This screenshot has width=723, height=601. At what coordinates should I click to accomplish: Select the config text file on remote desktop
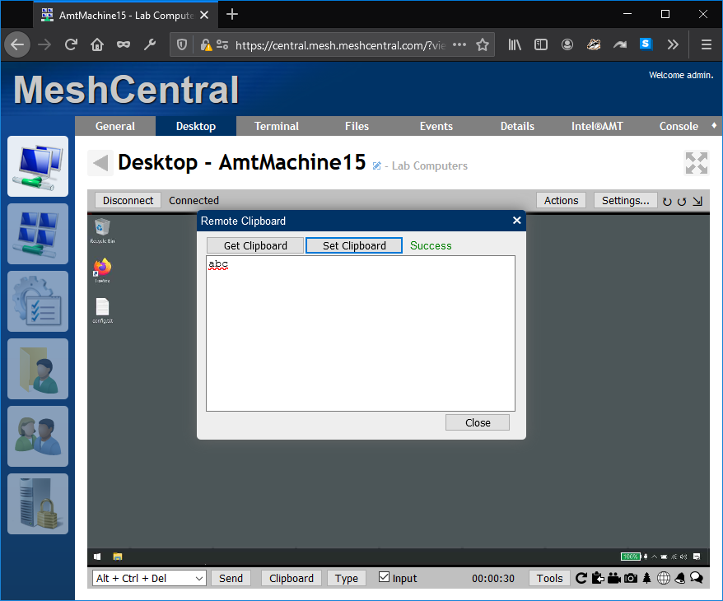tap(102, 310)
